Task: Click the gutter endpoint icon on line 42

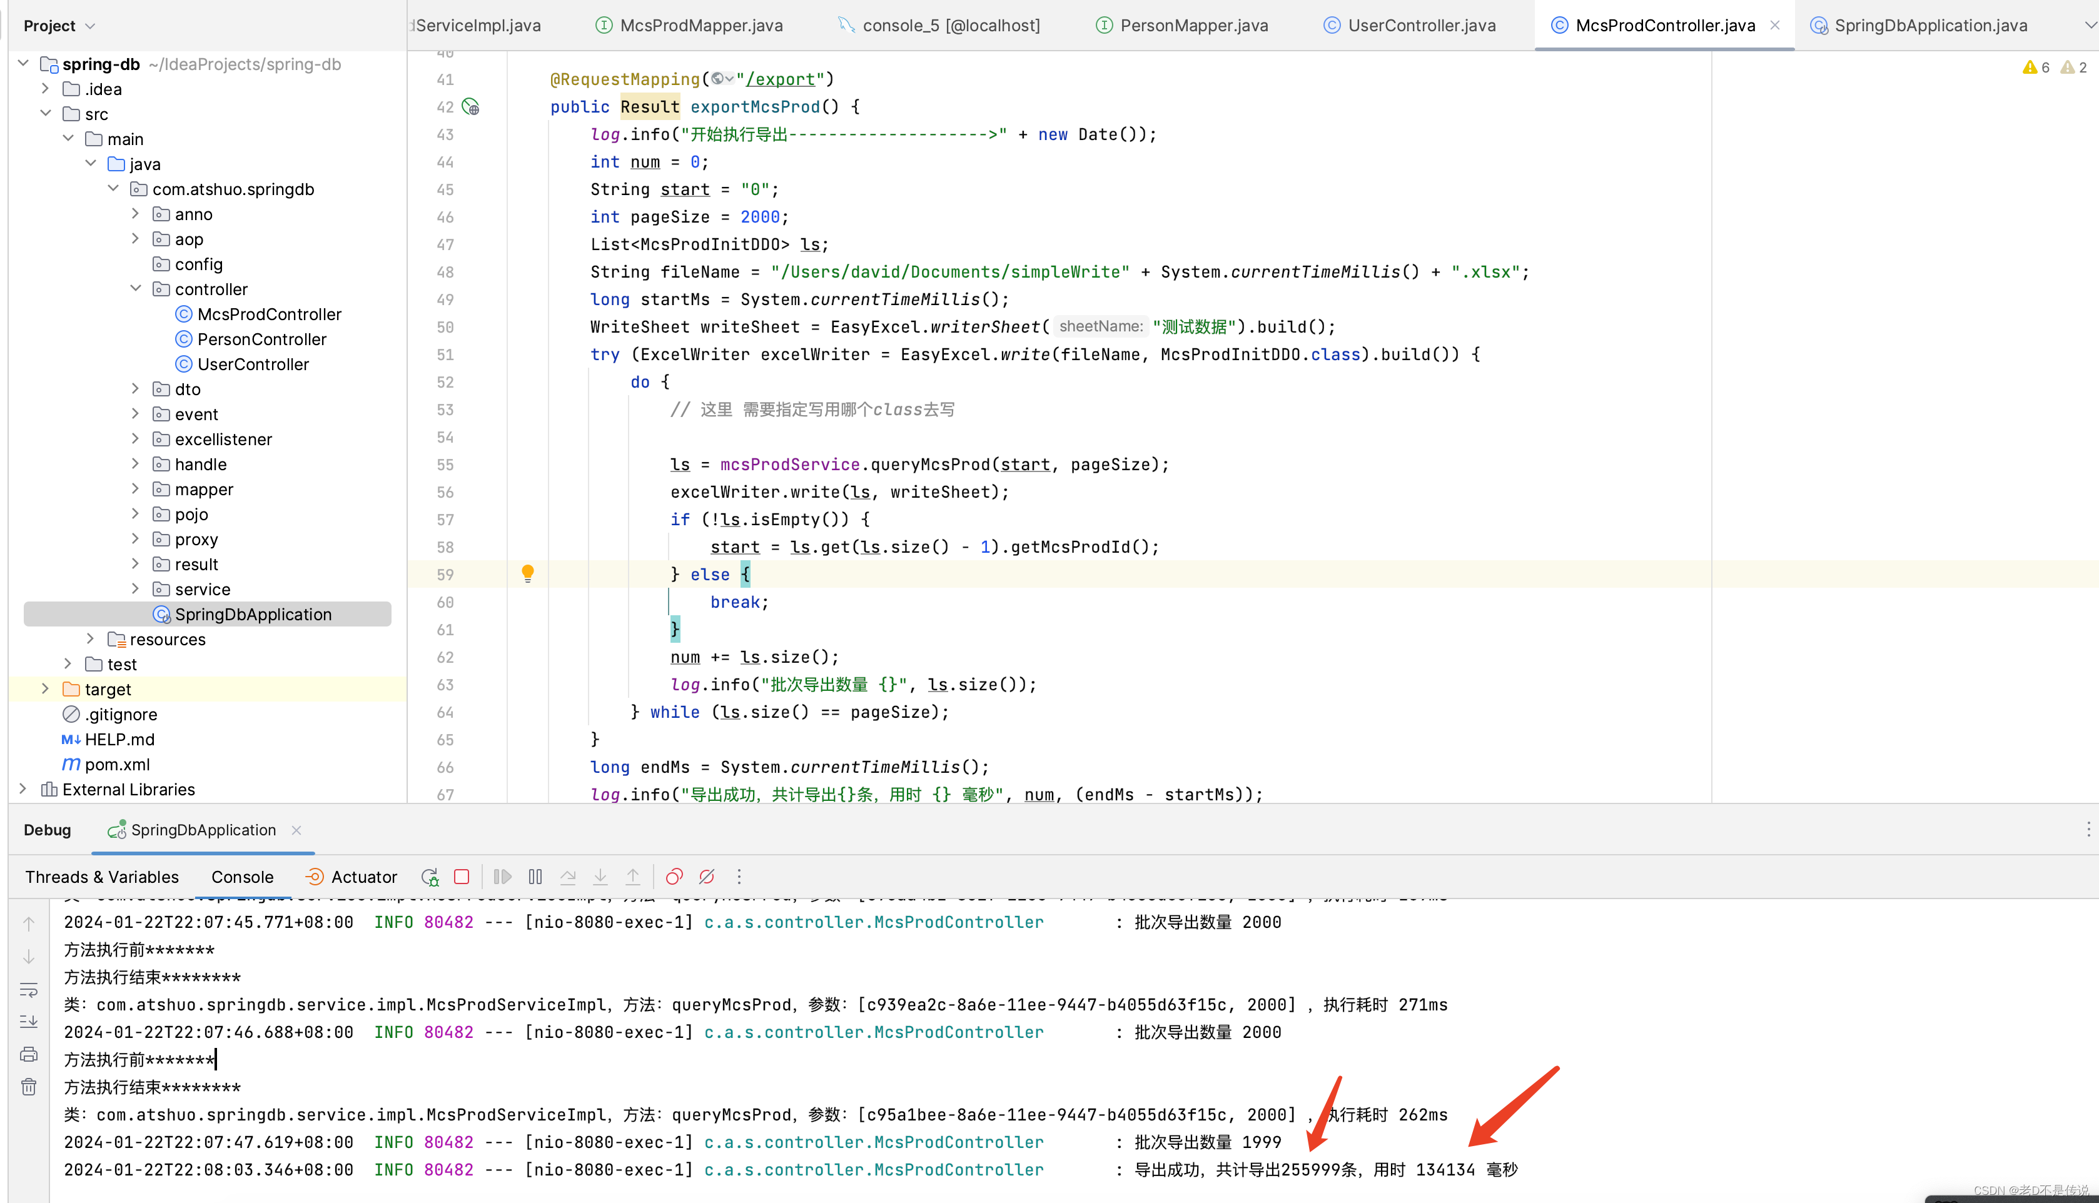Action: click(471, 106)
